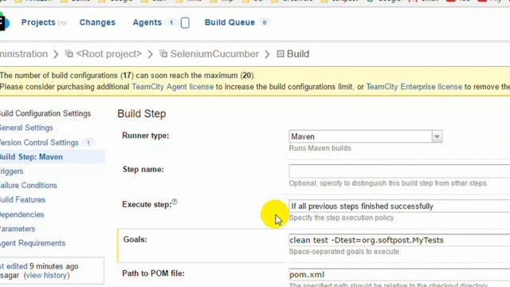
Task: Open the Projects menu
Action: pos(38,22)
